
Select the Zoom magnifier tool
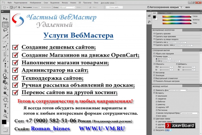point(5,116)
